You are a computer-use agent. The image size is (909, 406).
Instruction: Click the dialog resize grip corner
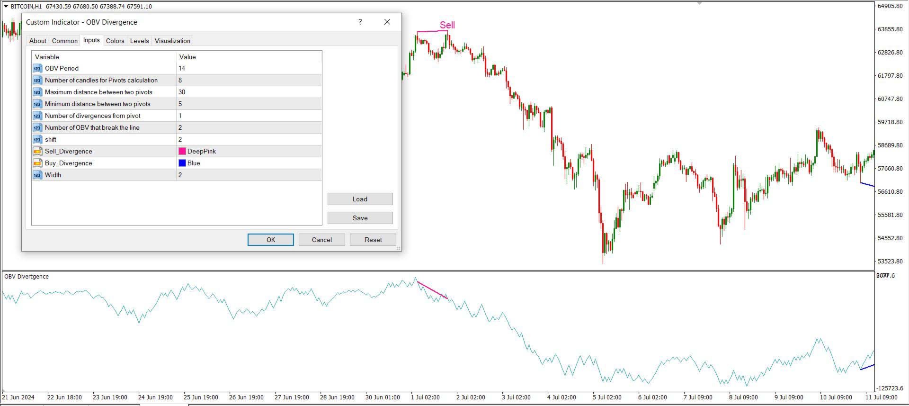[x=398, y=248]
